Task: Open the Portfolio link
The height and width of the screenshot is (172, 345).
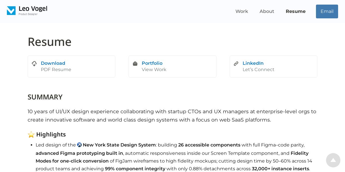Action: pos(152,63)
